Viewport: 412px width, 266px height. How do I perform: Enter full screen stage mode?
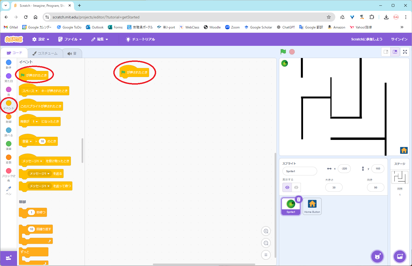click(x=405, y=52)
